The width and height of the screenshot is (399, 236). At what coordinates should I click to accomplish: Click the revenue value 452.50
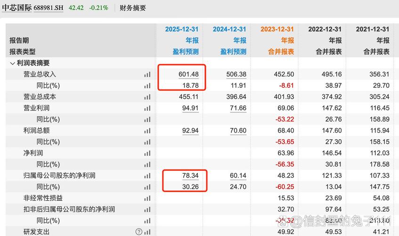[284, 74]
